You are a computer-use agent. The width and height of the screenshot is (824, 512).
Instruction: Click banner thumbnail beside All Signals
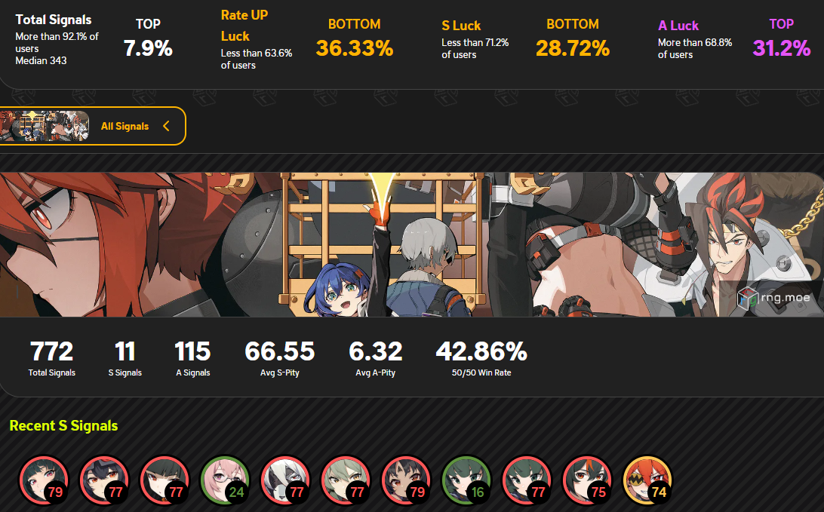(x=45, y=126)
